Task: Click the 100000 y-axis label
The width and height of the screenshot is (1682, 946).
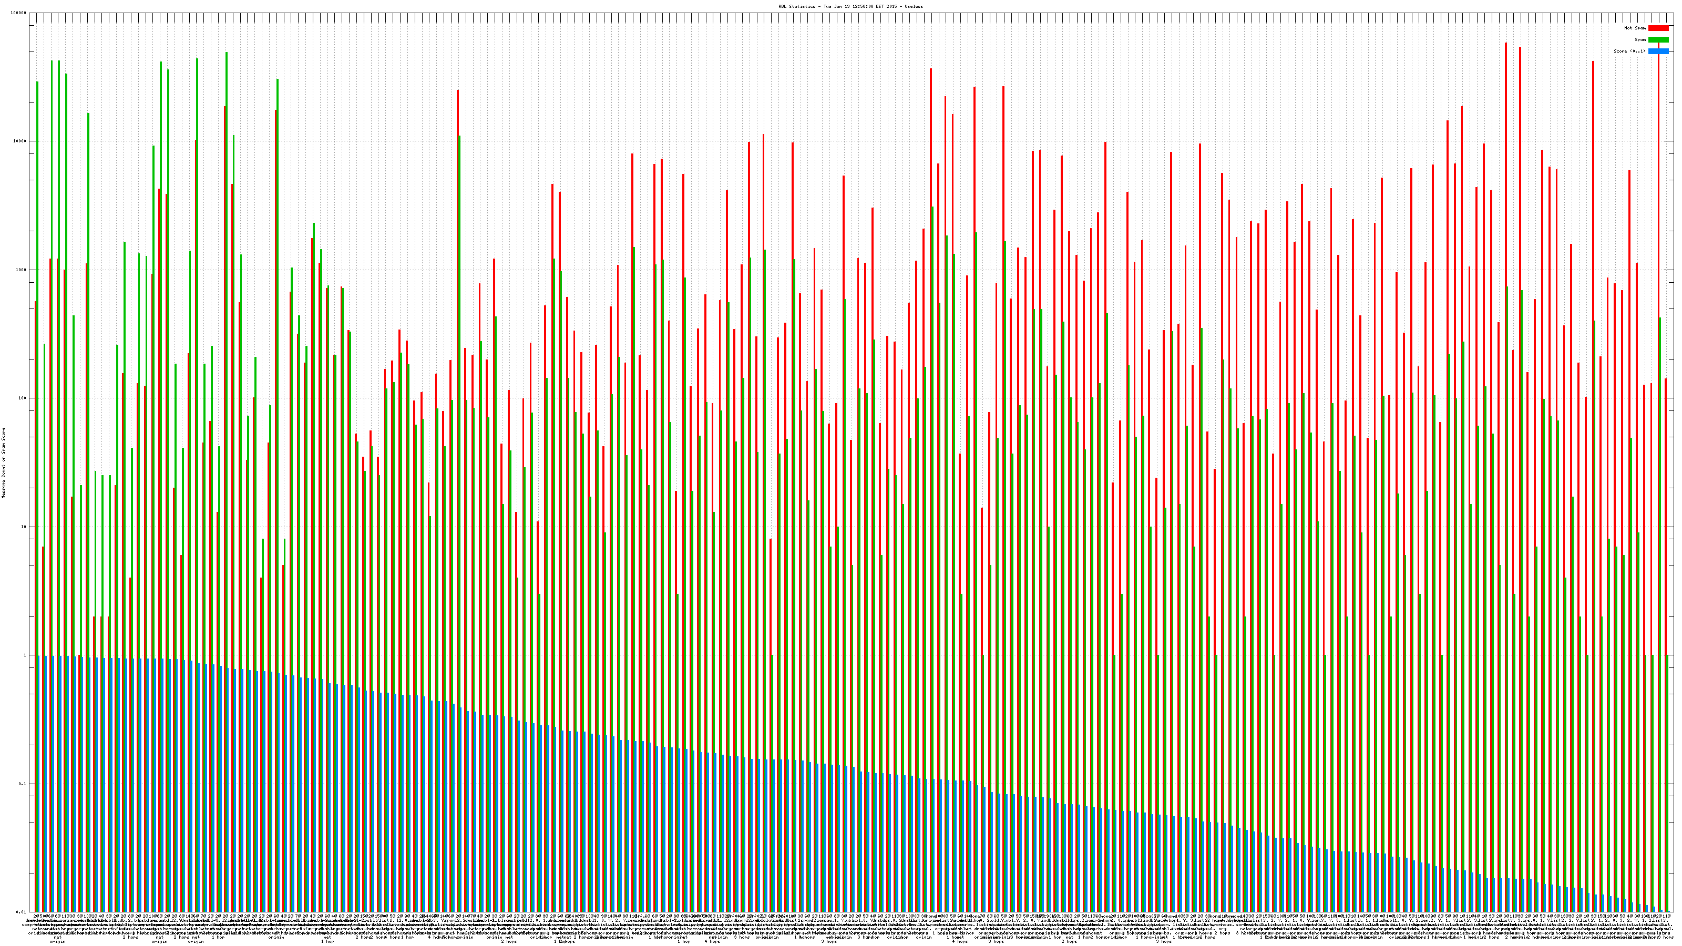Action: coord(19,13)
